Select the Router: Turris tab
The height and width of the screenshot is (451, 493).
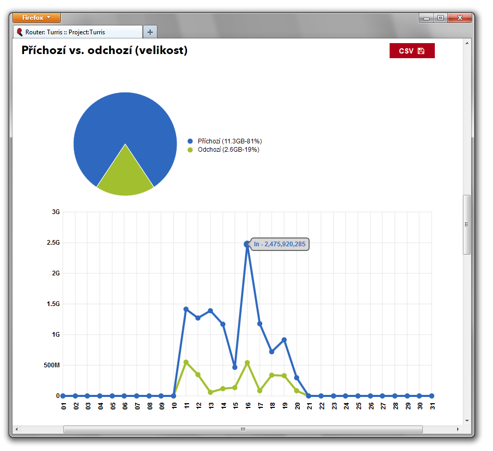[x=78, y=32]
